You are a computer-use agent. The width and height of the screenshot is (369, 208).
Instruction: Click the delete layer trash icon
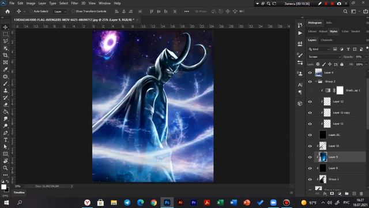(362, 194)
